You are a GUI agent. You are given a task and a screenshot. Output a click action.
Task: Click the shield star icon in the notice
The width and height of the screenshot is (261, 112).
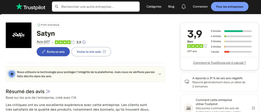[12, 74]
